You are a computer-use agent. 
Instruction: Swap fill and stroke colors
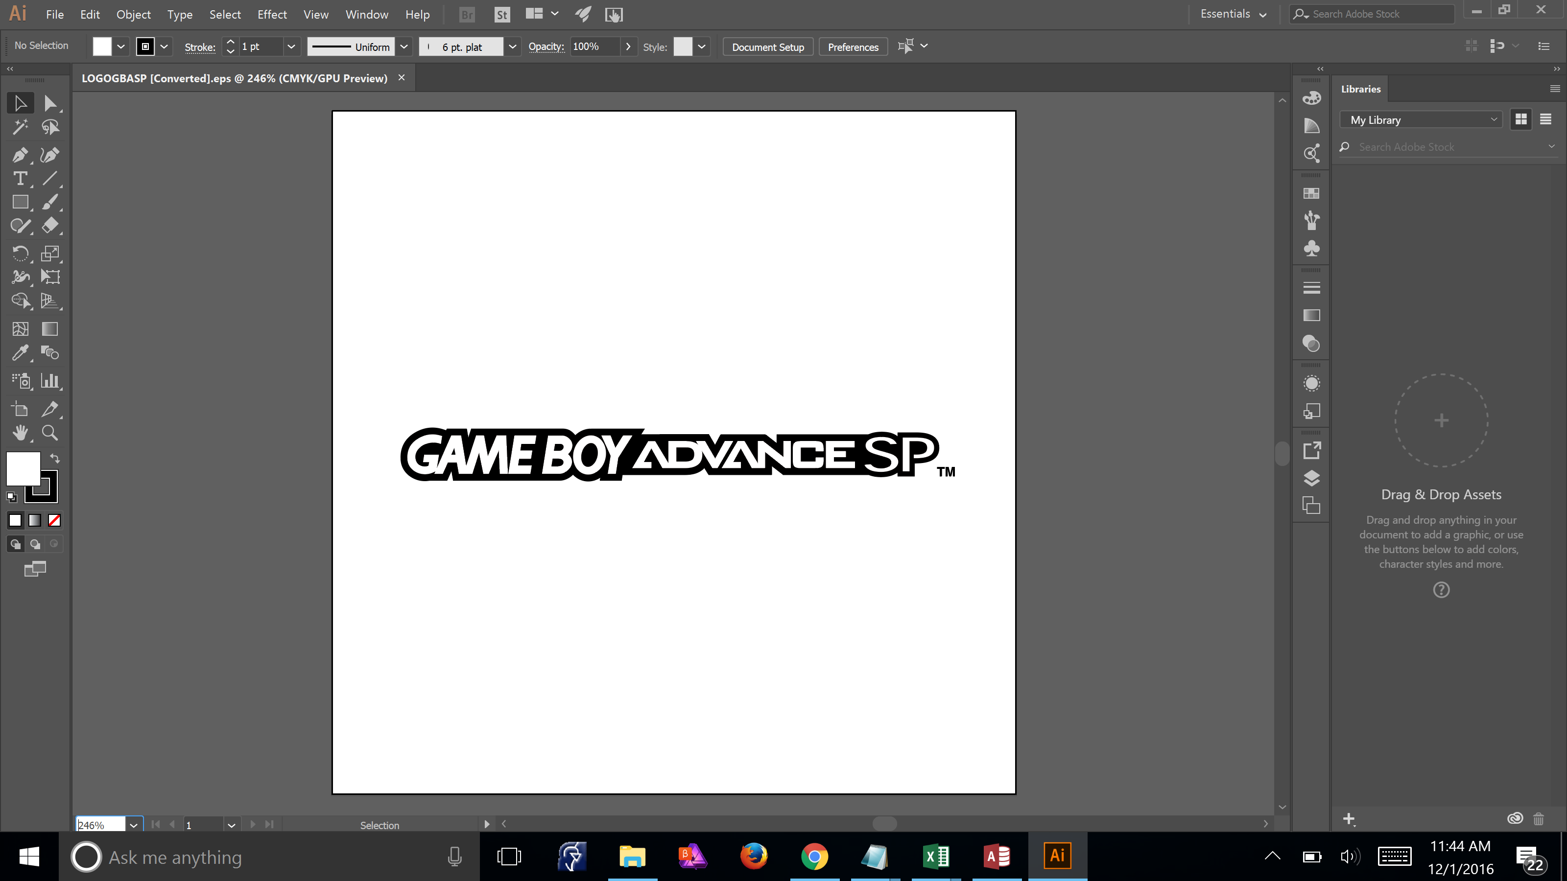[55, 459]
